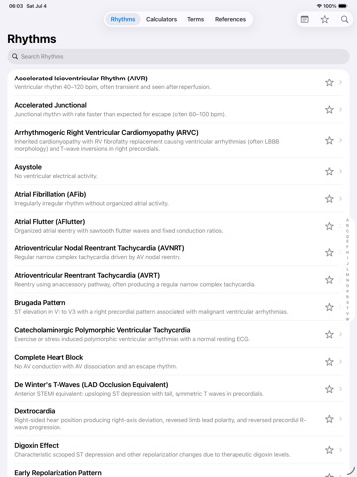Star Complete Heart Block
The image size is (357, 477).
coord(329,362)
